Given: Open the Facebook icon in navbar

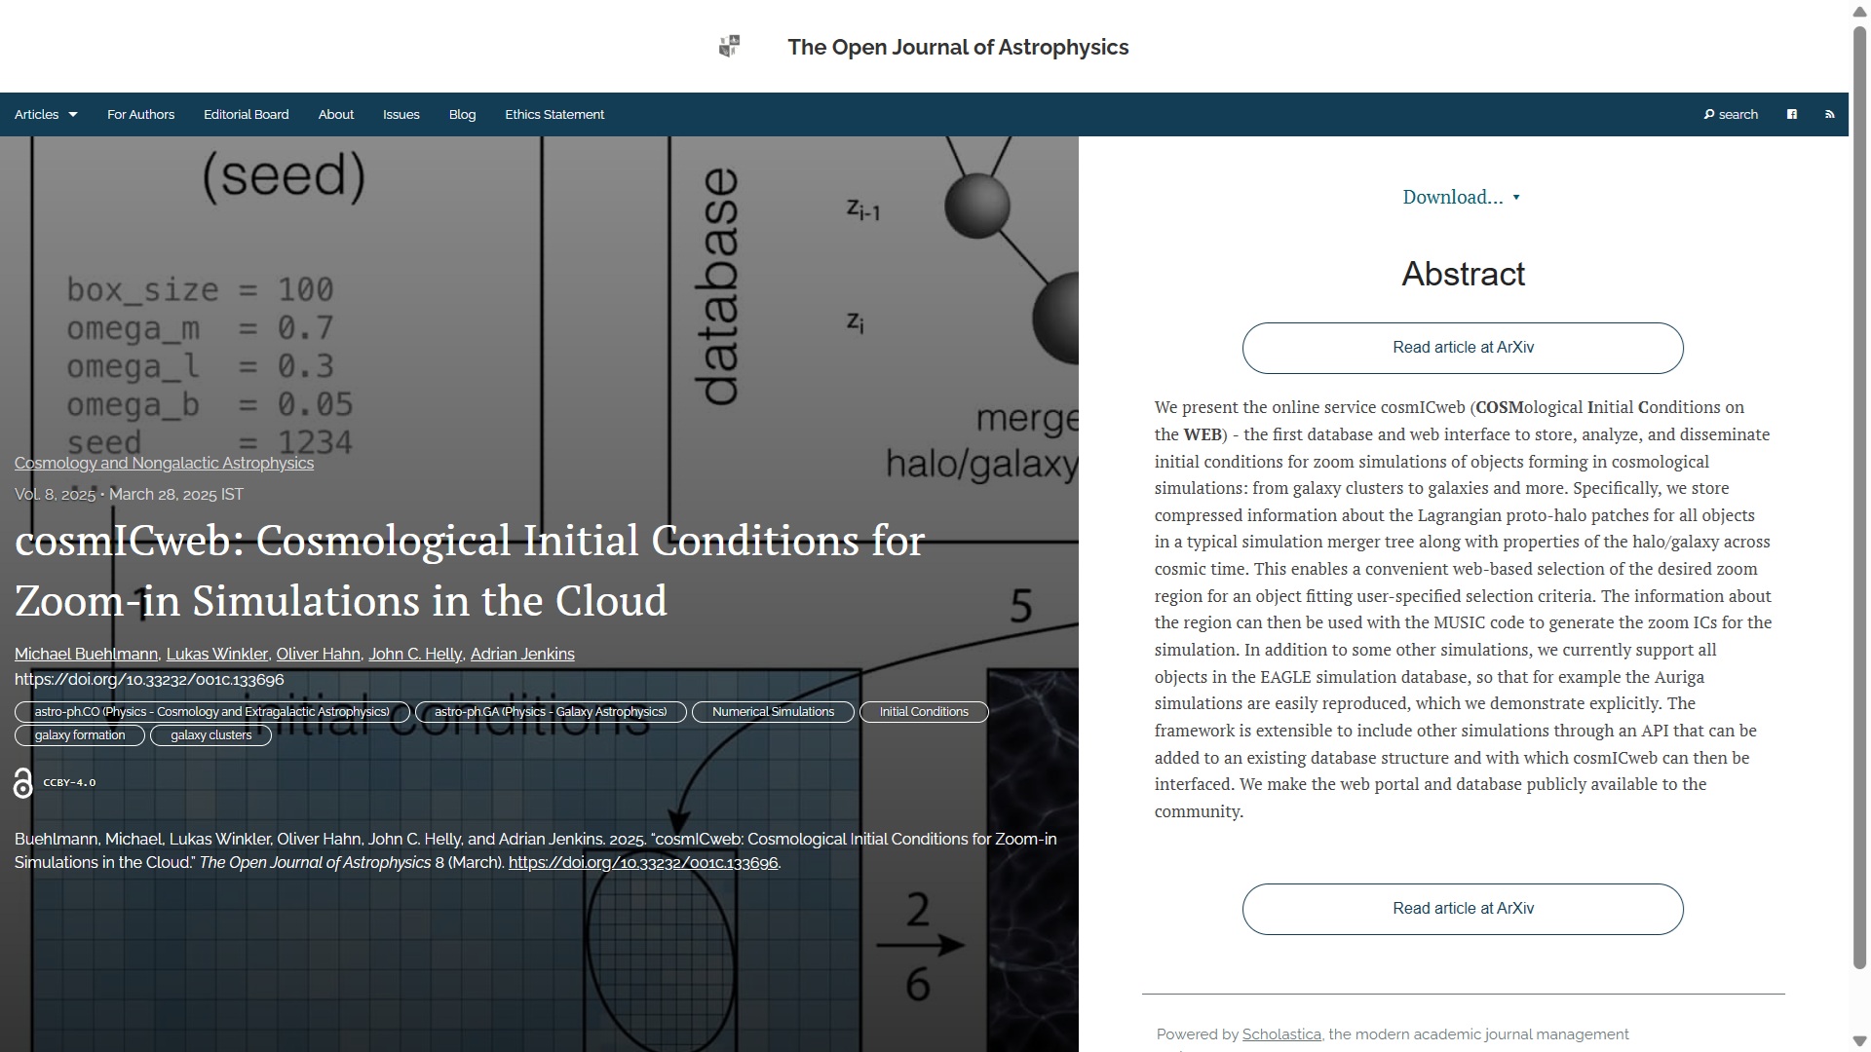Looking at the screenshot, I should (x=1791, y=115).
